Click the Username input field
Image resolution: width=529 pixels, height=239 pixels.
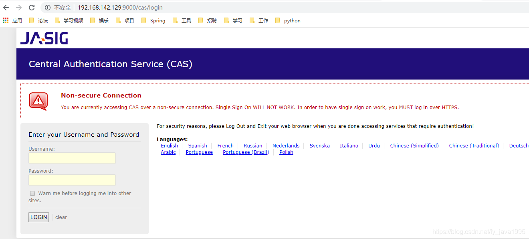coord(72,158)
